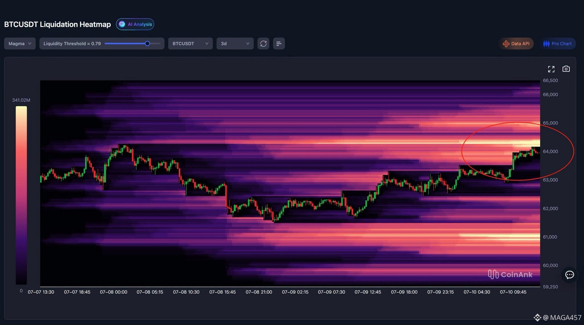Adjust the Liquidity Threshold slider handle
Screen dimensions: 584x325
tap(147, 44)
